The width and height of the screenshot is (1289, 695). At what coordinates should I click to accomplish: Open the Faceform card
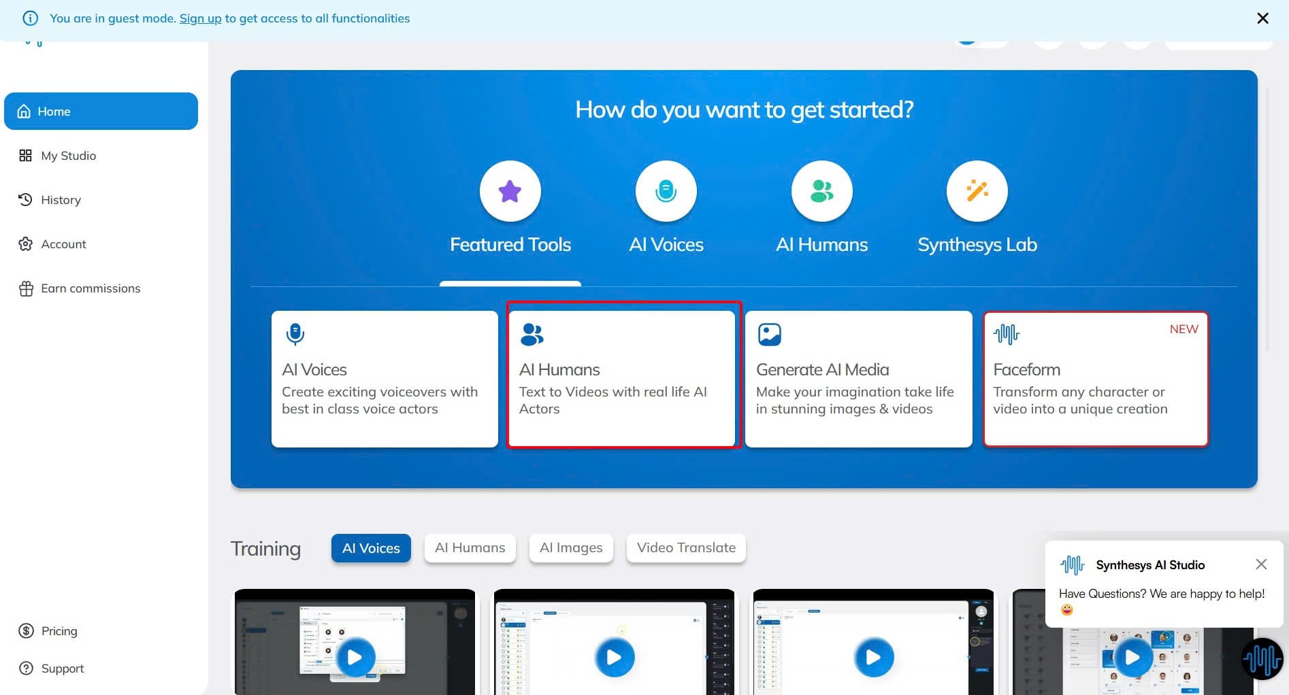pyautogui.click(x=1096, y=379)
